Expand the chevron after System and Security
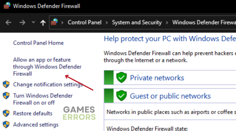236x131 pixels. pos(167,22)
